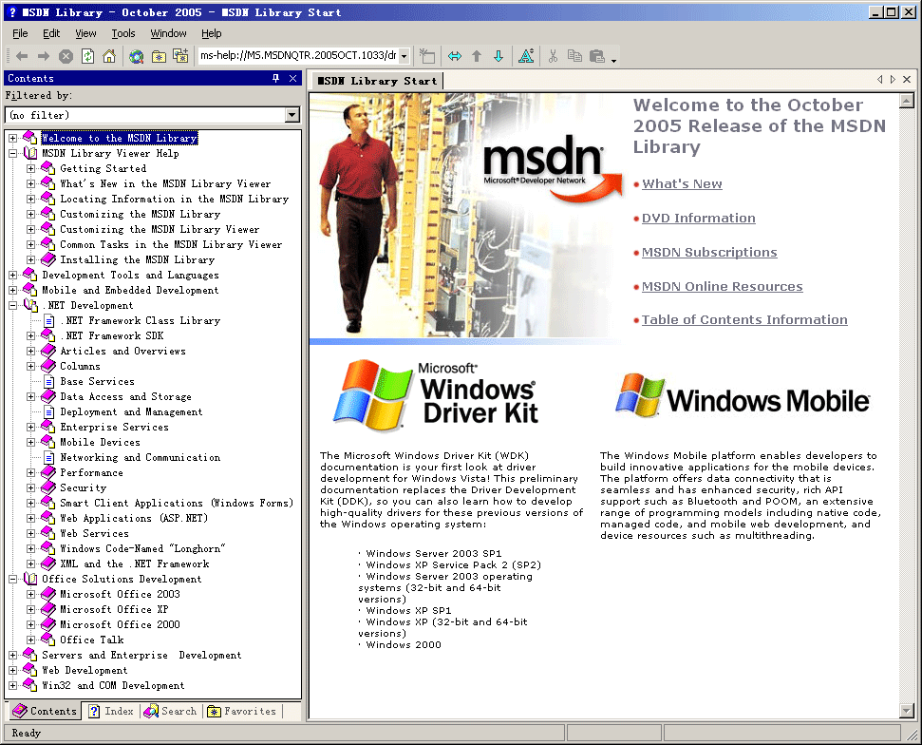Click the content scrollbar down arrow

tap(906, 711)
